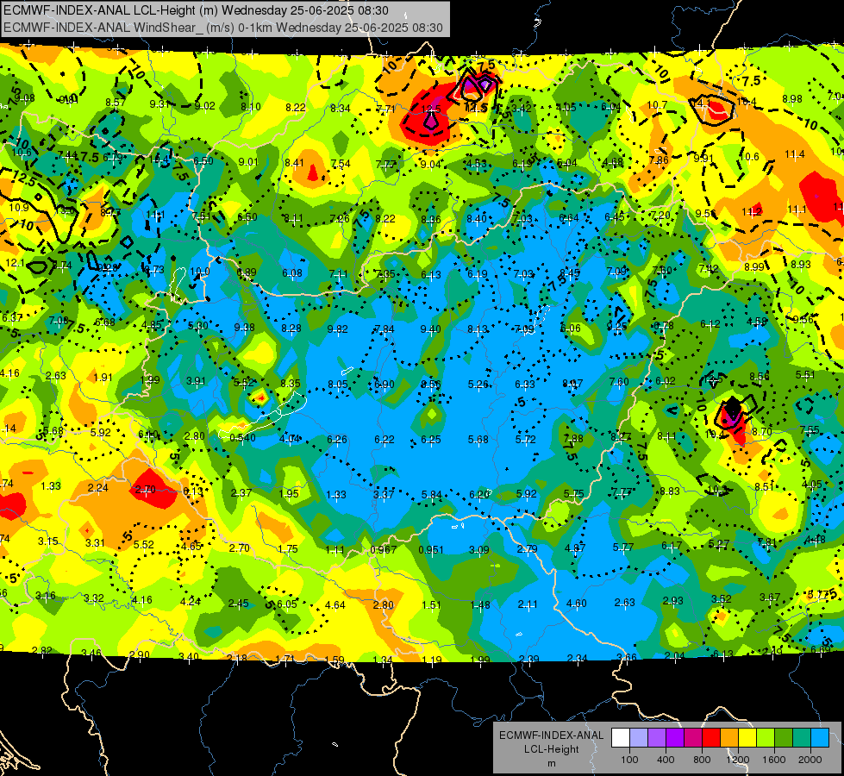Click the legend tick label 400
Image resolution: width=844 pixels, height=776 pixels.
click(666, 760)
